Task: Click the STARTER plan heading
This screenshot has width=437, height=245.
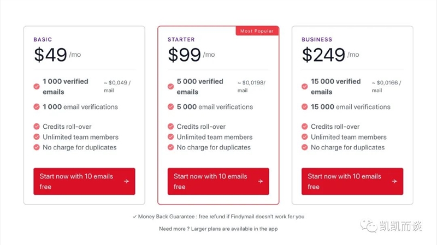Action: coord(181,39)
